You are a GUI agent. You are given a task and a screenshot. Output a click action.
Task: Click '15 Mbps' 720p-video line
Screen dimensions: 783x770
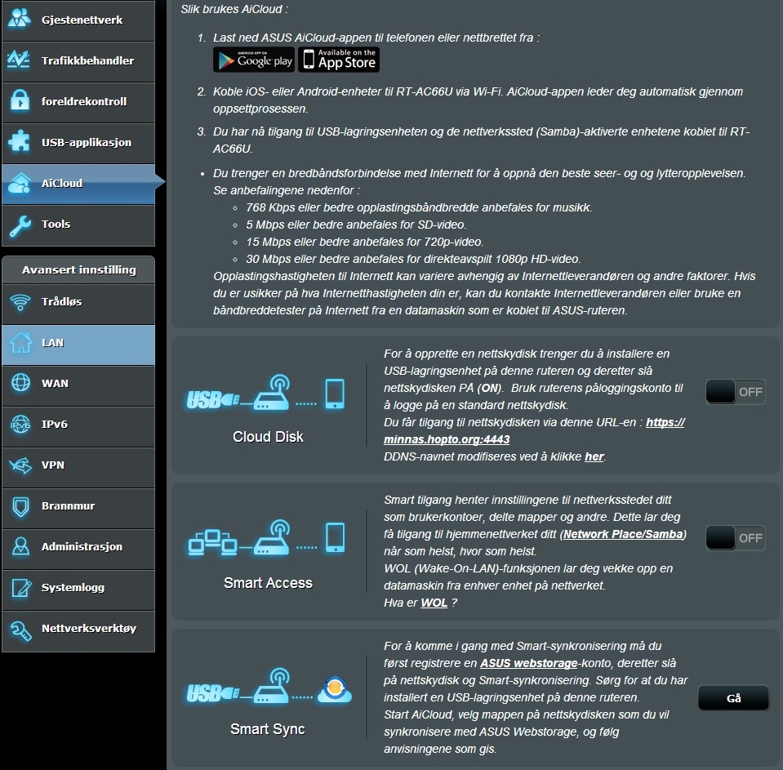364,243
